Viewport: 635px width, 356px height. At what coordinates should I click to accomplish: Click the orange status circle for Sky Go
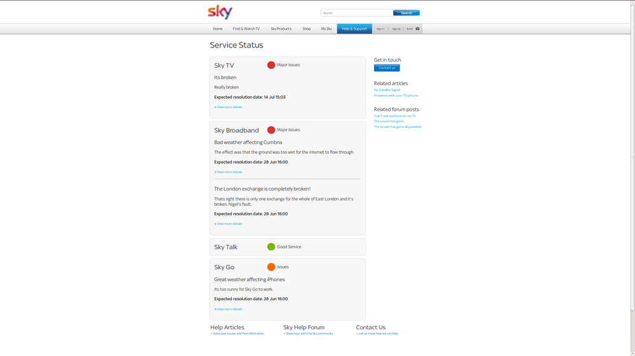point(271,267)
